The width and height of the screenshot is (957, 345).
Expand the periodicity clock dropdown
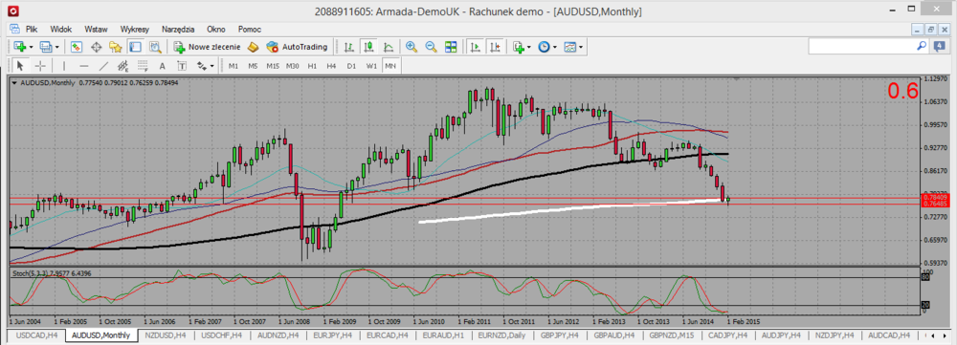coord(555,47)
